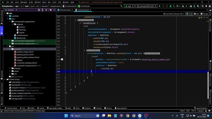Click Sync Project with Gradle Files icon

tap(191, 6)
